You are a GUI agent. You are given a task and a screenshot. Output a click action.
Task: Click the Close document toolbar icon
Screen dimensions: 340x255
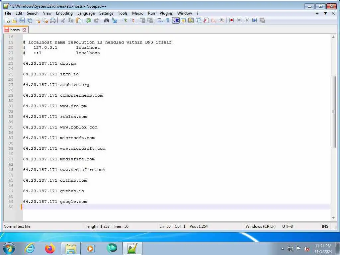coord(38,20)
